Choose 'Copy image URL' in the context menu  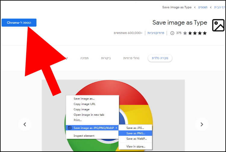point(93,104)
